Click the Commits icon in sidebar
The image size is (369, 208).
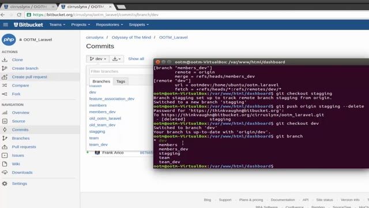click(x=5, y=129)
